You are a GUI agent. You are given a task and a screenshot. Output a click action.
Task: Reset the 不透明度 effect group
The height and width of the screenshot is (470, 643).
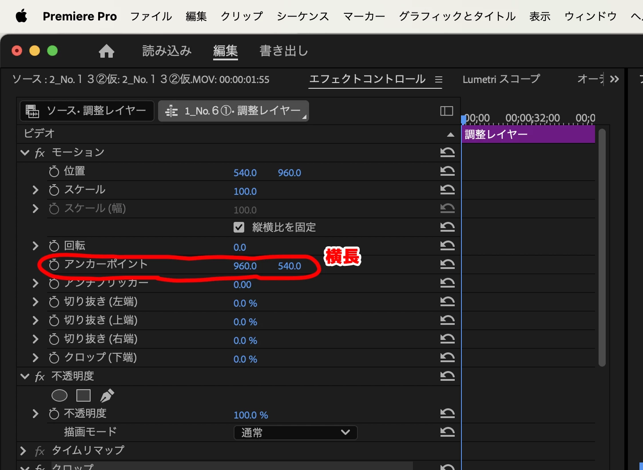[x=448, y=376]
